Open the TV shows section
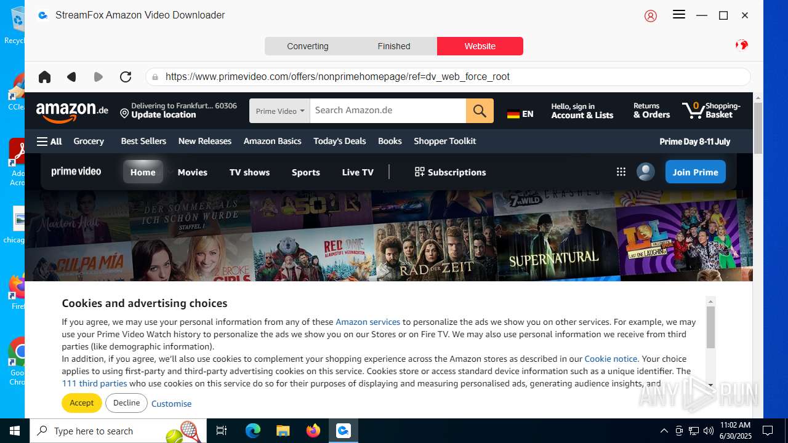This screenshot has height=443, width=788. tap(249, 172)
